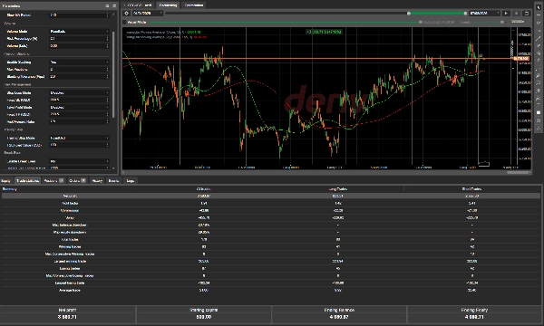544x326 pixels.
Task: Click the All trades column header
Action: tap(204, 189)
